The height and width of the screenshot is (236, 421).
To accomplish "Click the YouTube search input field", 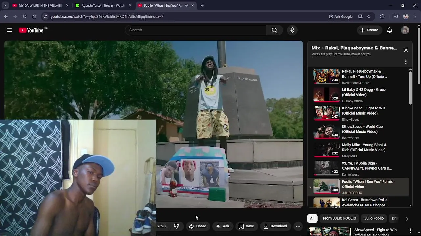I will pos(196,30).
